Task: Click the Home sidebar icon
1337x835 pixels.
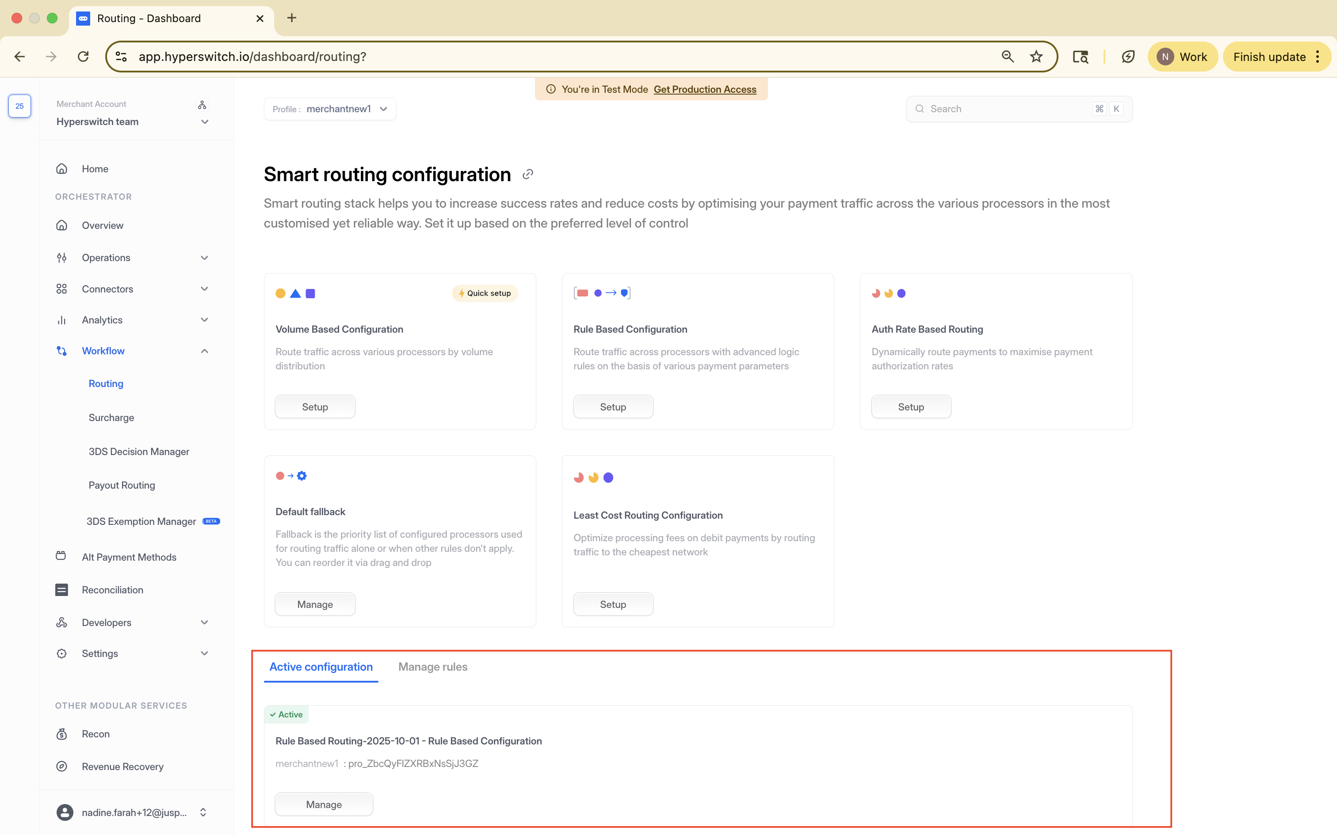Action: point(61,168)
